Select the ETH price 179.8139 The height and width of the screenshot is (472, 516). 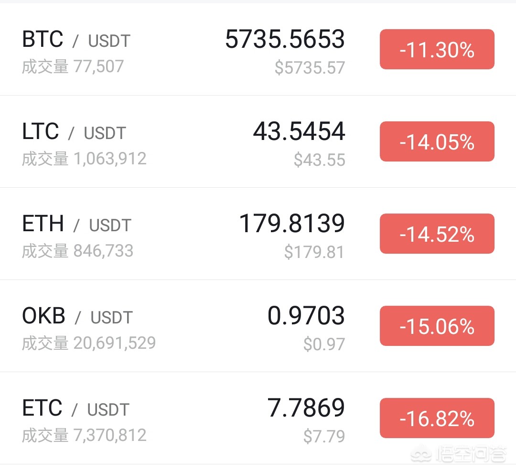click(x=291, y=224)
